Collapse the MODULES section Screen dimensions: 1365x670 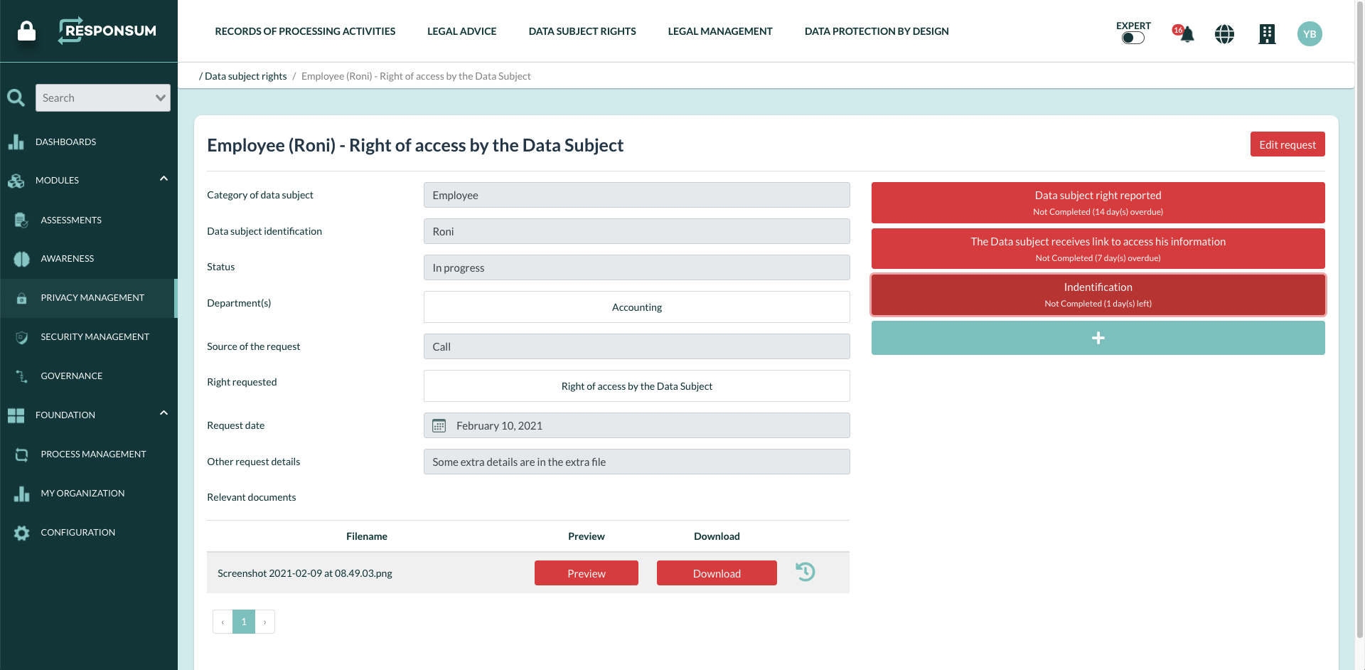pyautogui.click(x=164, y=179)
